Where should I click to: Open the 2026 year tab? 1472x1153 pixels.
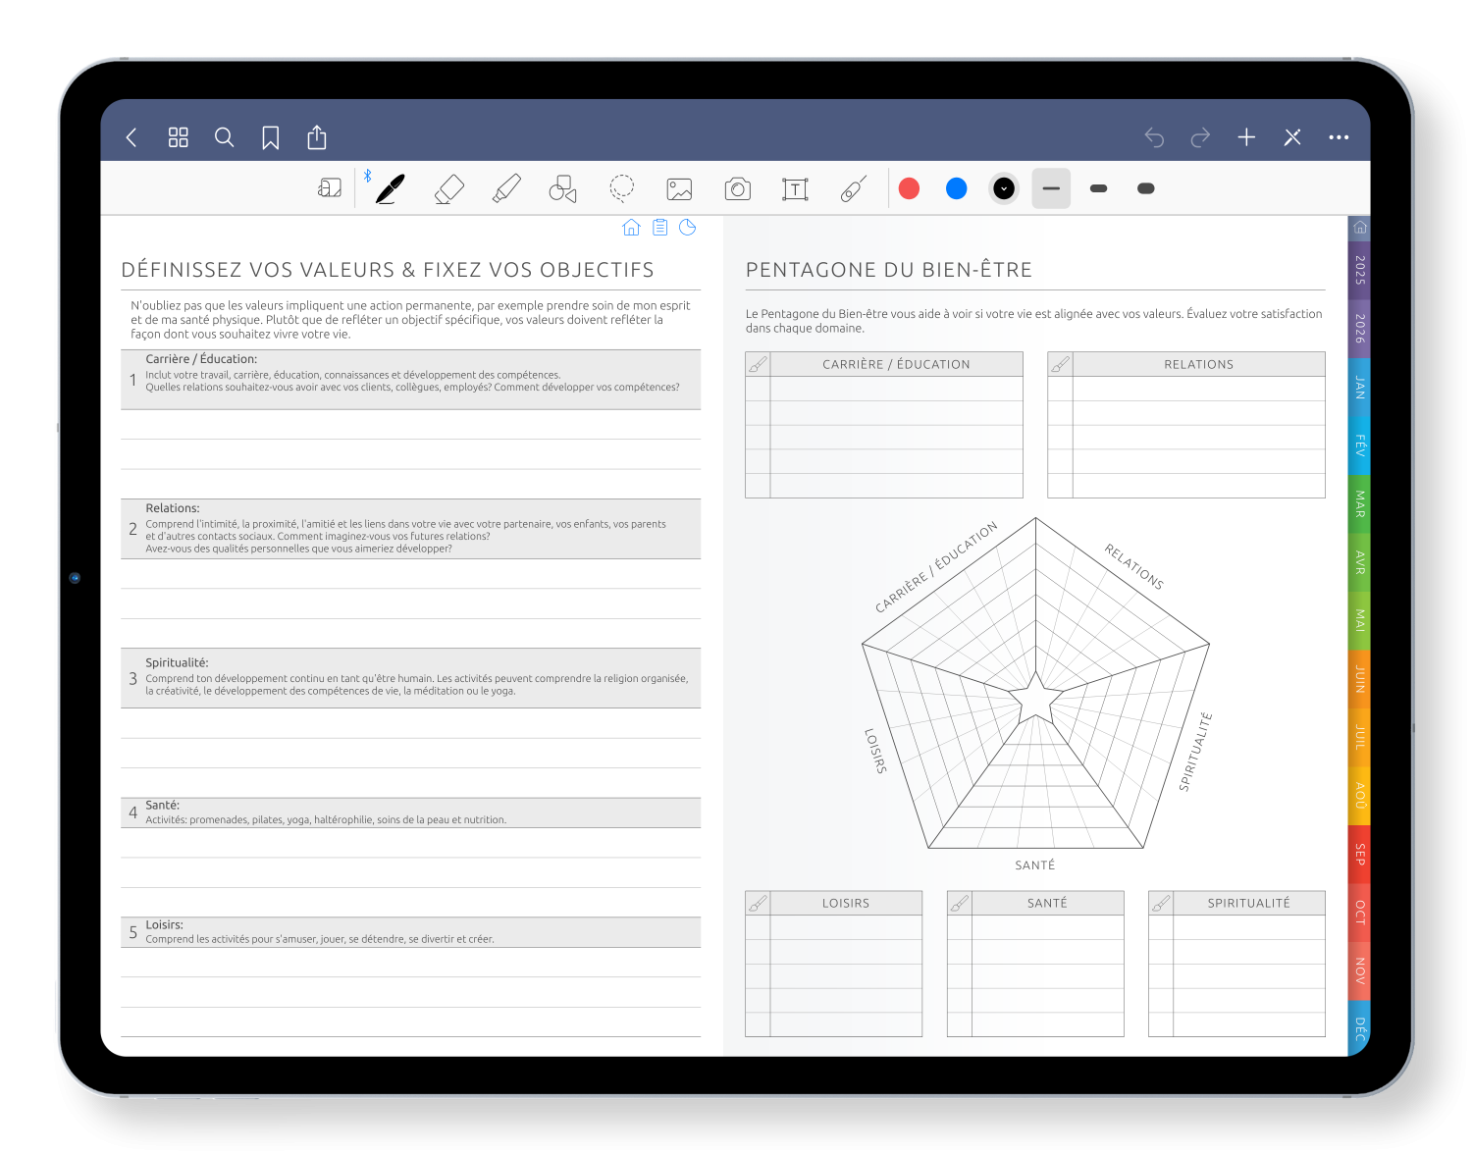(x=1359, y=329)
